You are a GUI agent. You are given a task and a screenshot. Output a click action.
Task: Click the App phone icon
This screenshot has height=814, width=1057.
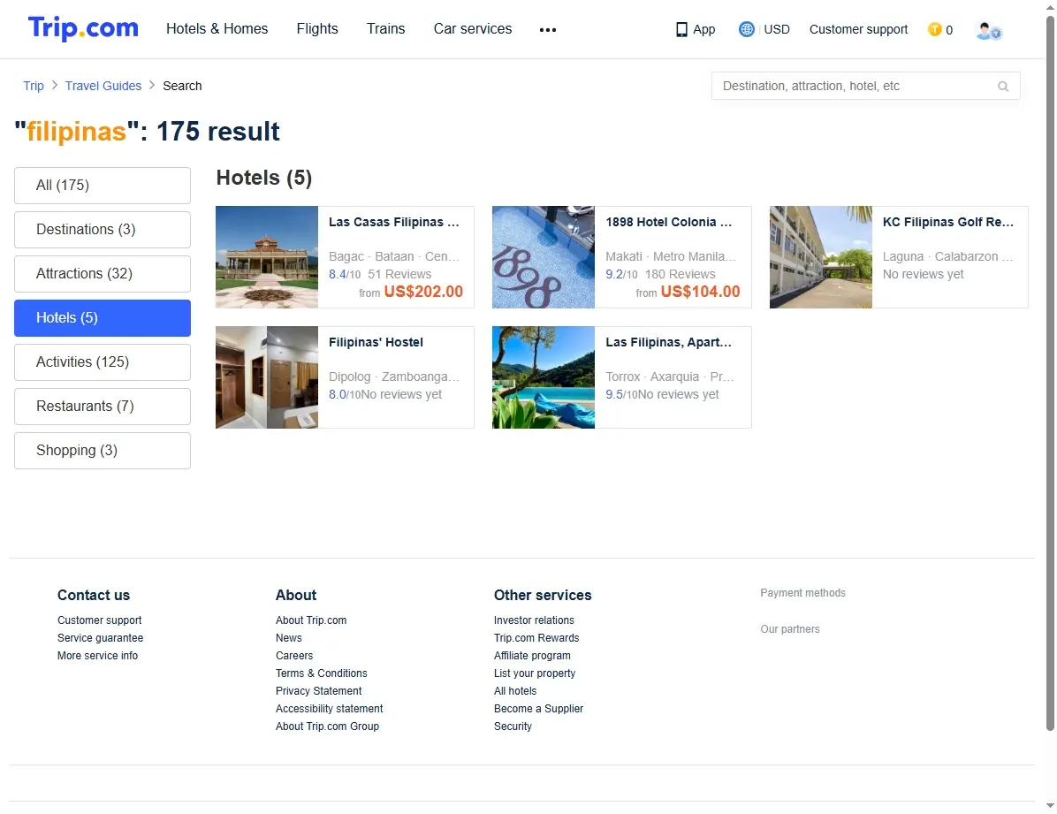681,30
